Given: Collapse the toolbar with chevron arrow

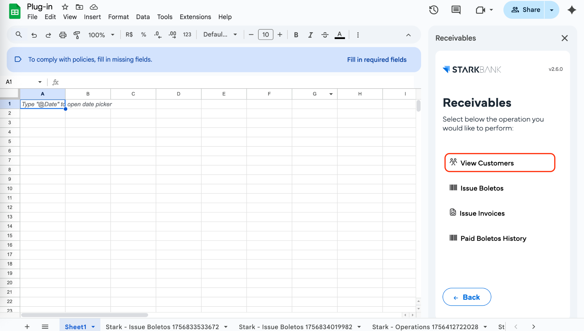Looking at the screenshot, I should click(408, 35).
